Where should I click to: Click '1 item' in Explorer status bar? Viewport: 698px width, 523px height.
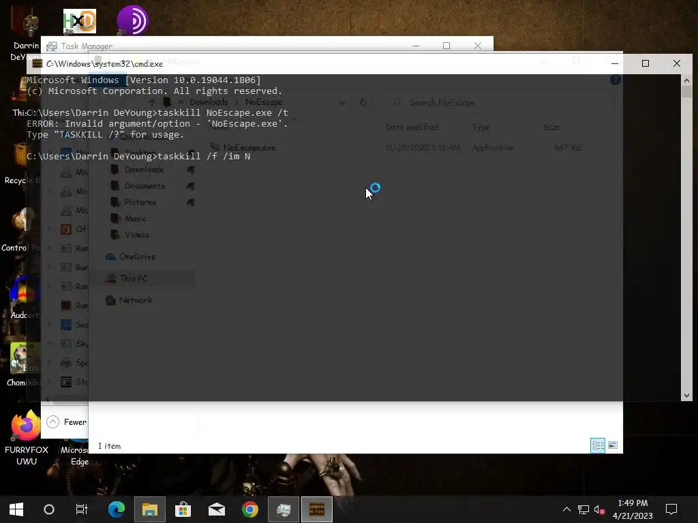pyautogui.click(x=109, y=445)
